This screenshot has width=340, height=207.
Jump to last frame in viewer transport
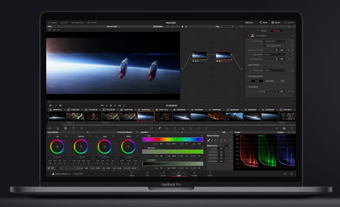120,105
